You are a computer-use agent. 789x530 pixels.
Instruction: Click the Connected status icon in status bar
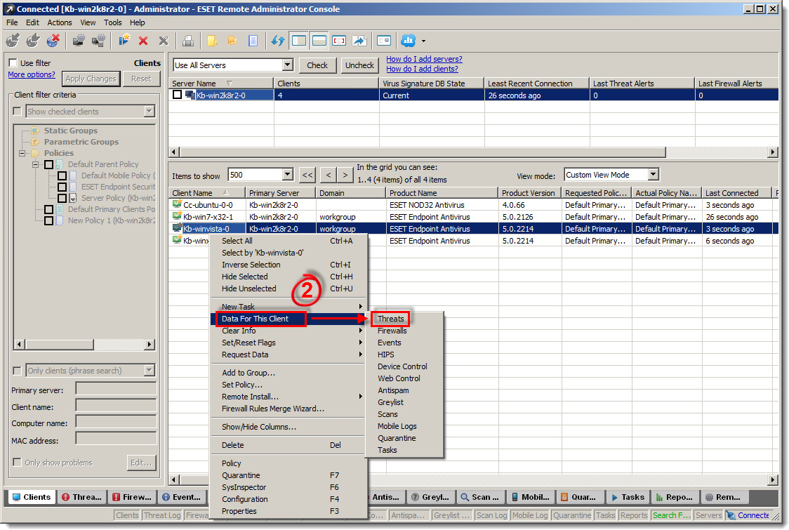(x=731, y=515)
